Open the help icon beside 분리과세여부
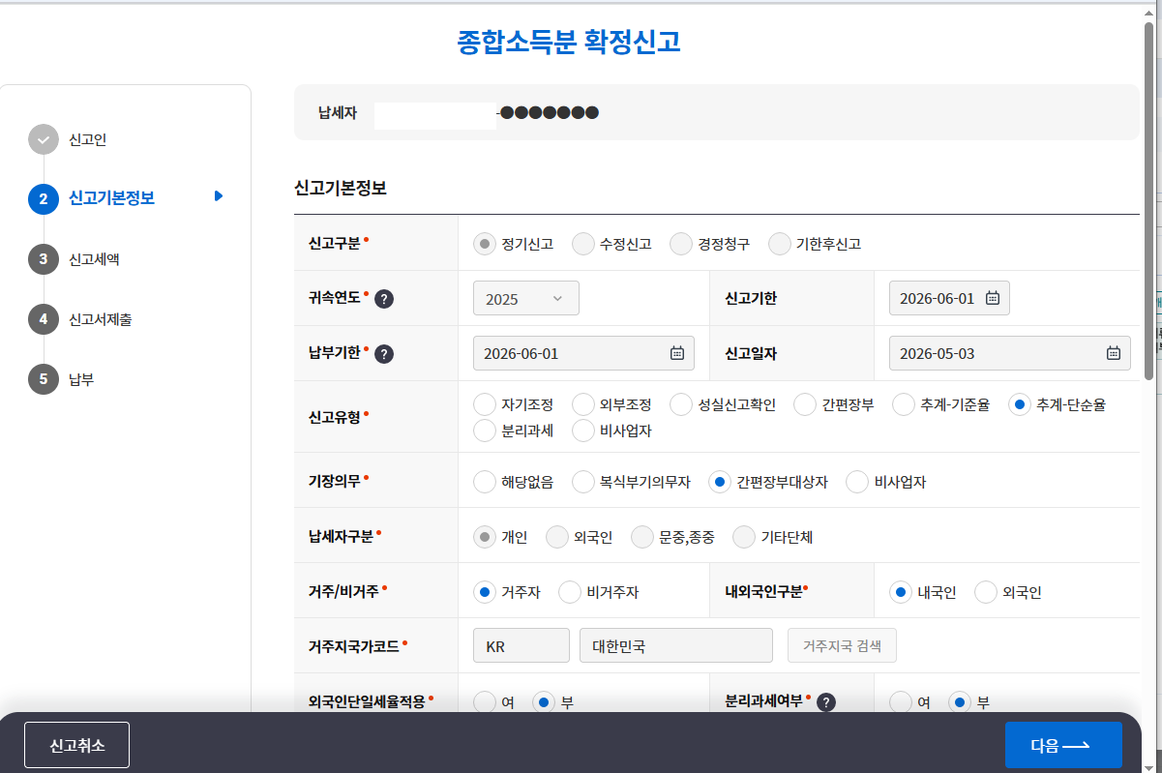The height and width of the screenshot is (773, 1162). (825, 702)
